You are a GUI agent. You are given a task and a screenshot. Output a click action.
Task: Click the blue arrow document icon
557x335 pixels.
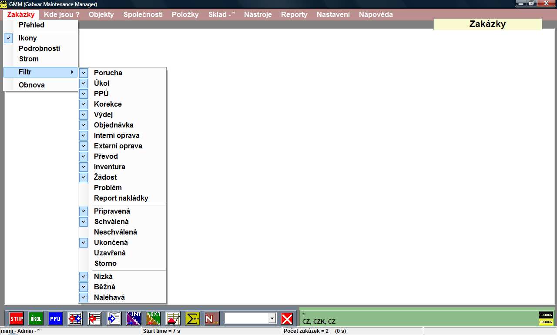tap(114, 318)
